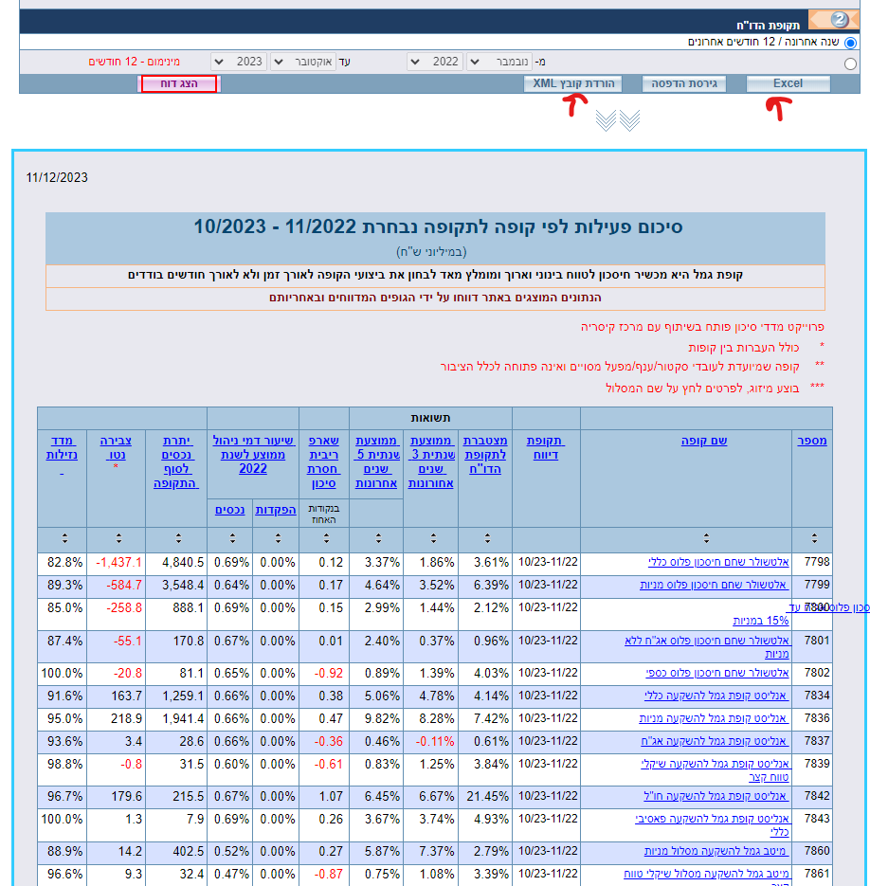Open מיטב גמל להשקעה מסלול מניות
This screenshot has width=870, height=886.
[716, 851]
